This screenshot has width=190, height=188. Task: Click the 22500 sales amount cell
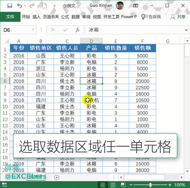pos(142,87)
